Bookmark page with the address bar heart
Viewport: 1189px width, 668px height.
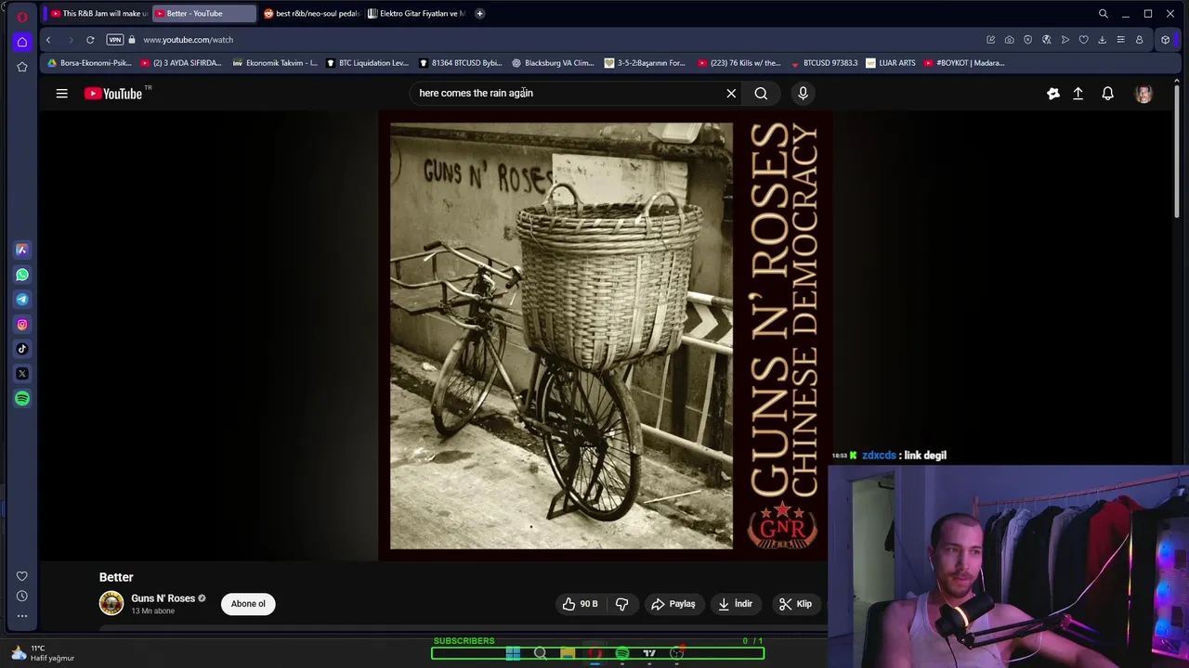1083,40
